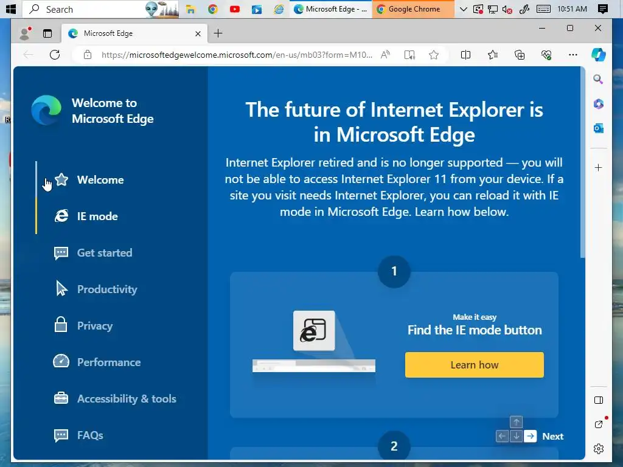Screen dimensions: 623x467
Task: Click the Windows Start button
Action: coord(11,9)
